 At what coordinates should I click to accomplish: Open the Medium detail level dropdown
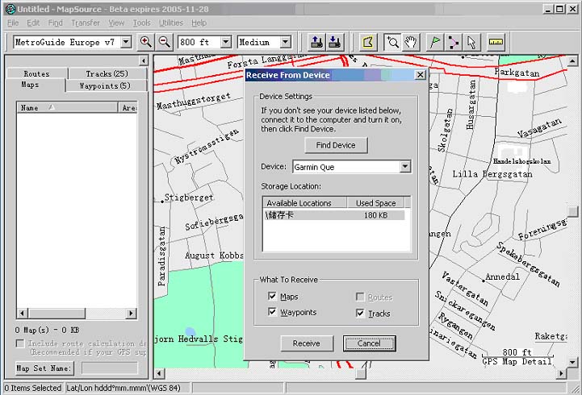click(285, 42)
